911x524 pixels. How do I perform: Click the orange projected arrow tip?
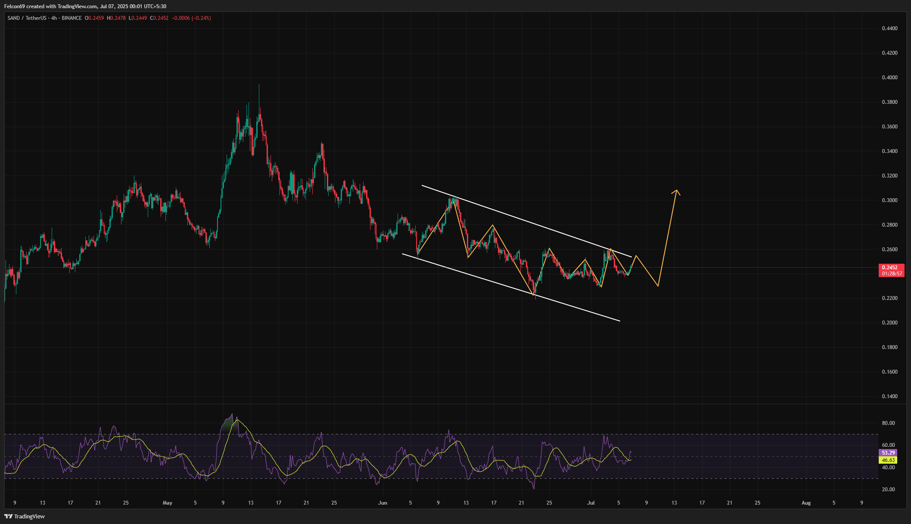677,190
